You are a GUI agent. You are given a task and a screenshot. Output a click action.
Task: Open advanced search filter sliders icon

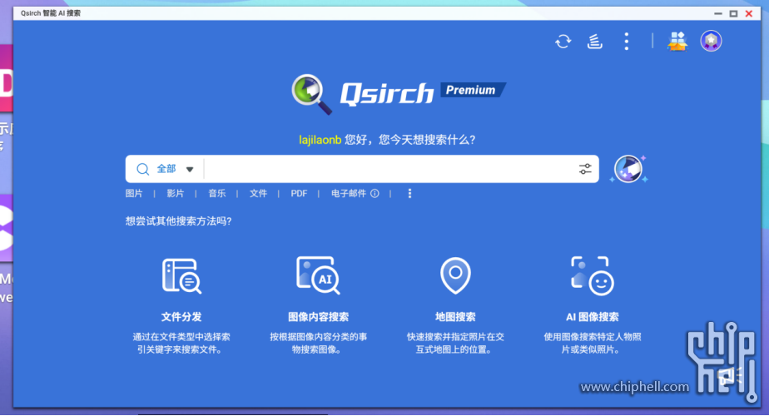point(585,169)
